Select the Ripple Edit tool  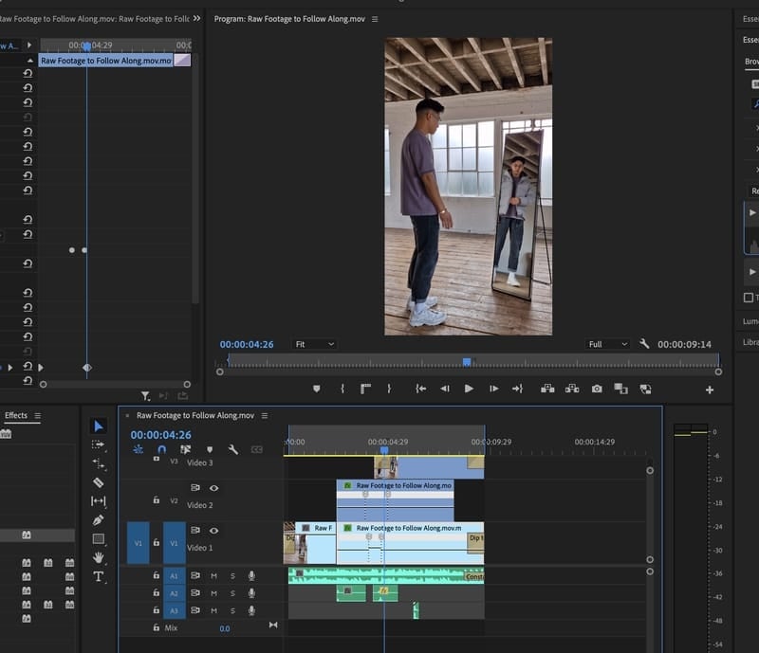point(99,463)
